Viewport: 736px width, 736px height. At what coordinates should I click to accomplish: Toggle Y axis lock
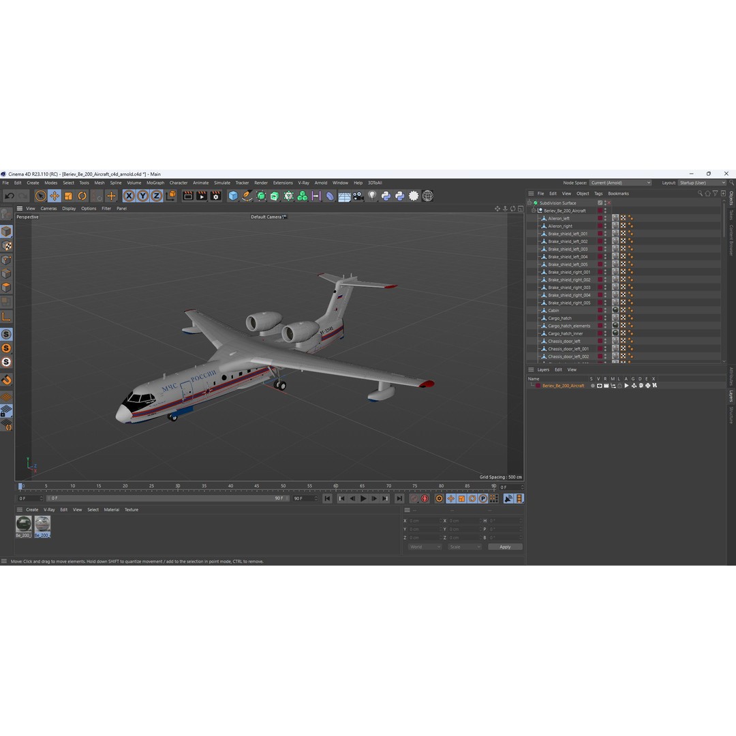tap(142, 196)
